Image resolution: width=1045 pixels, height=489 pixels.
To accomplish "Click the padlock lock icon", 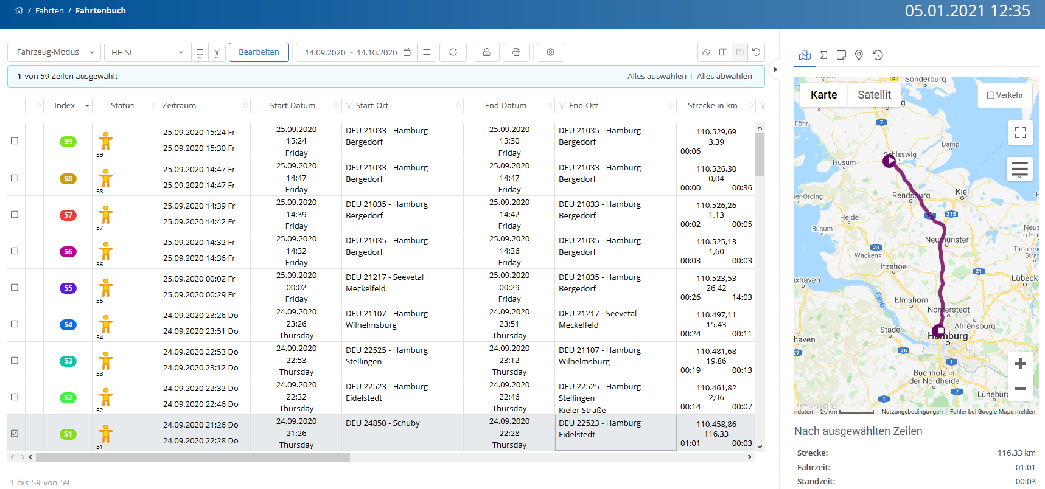I will (x=486, y=52).
